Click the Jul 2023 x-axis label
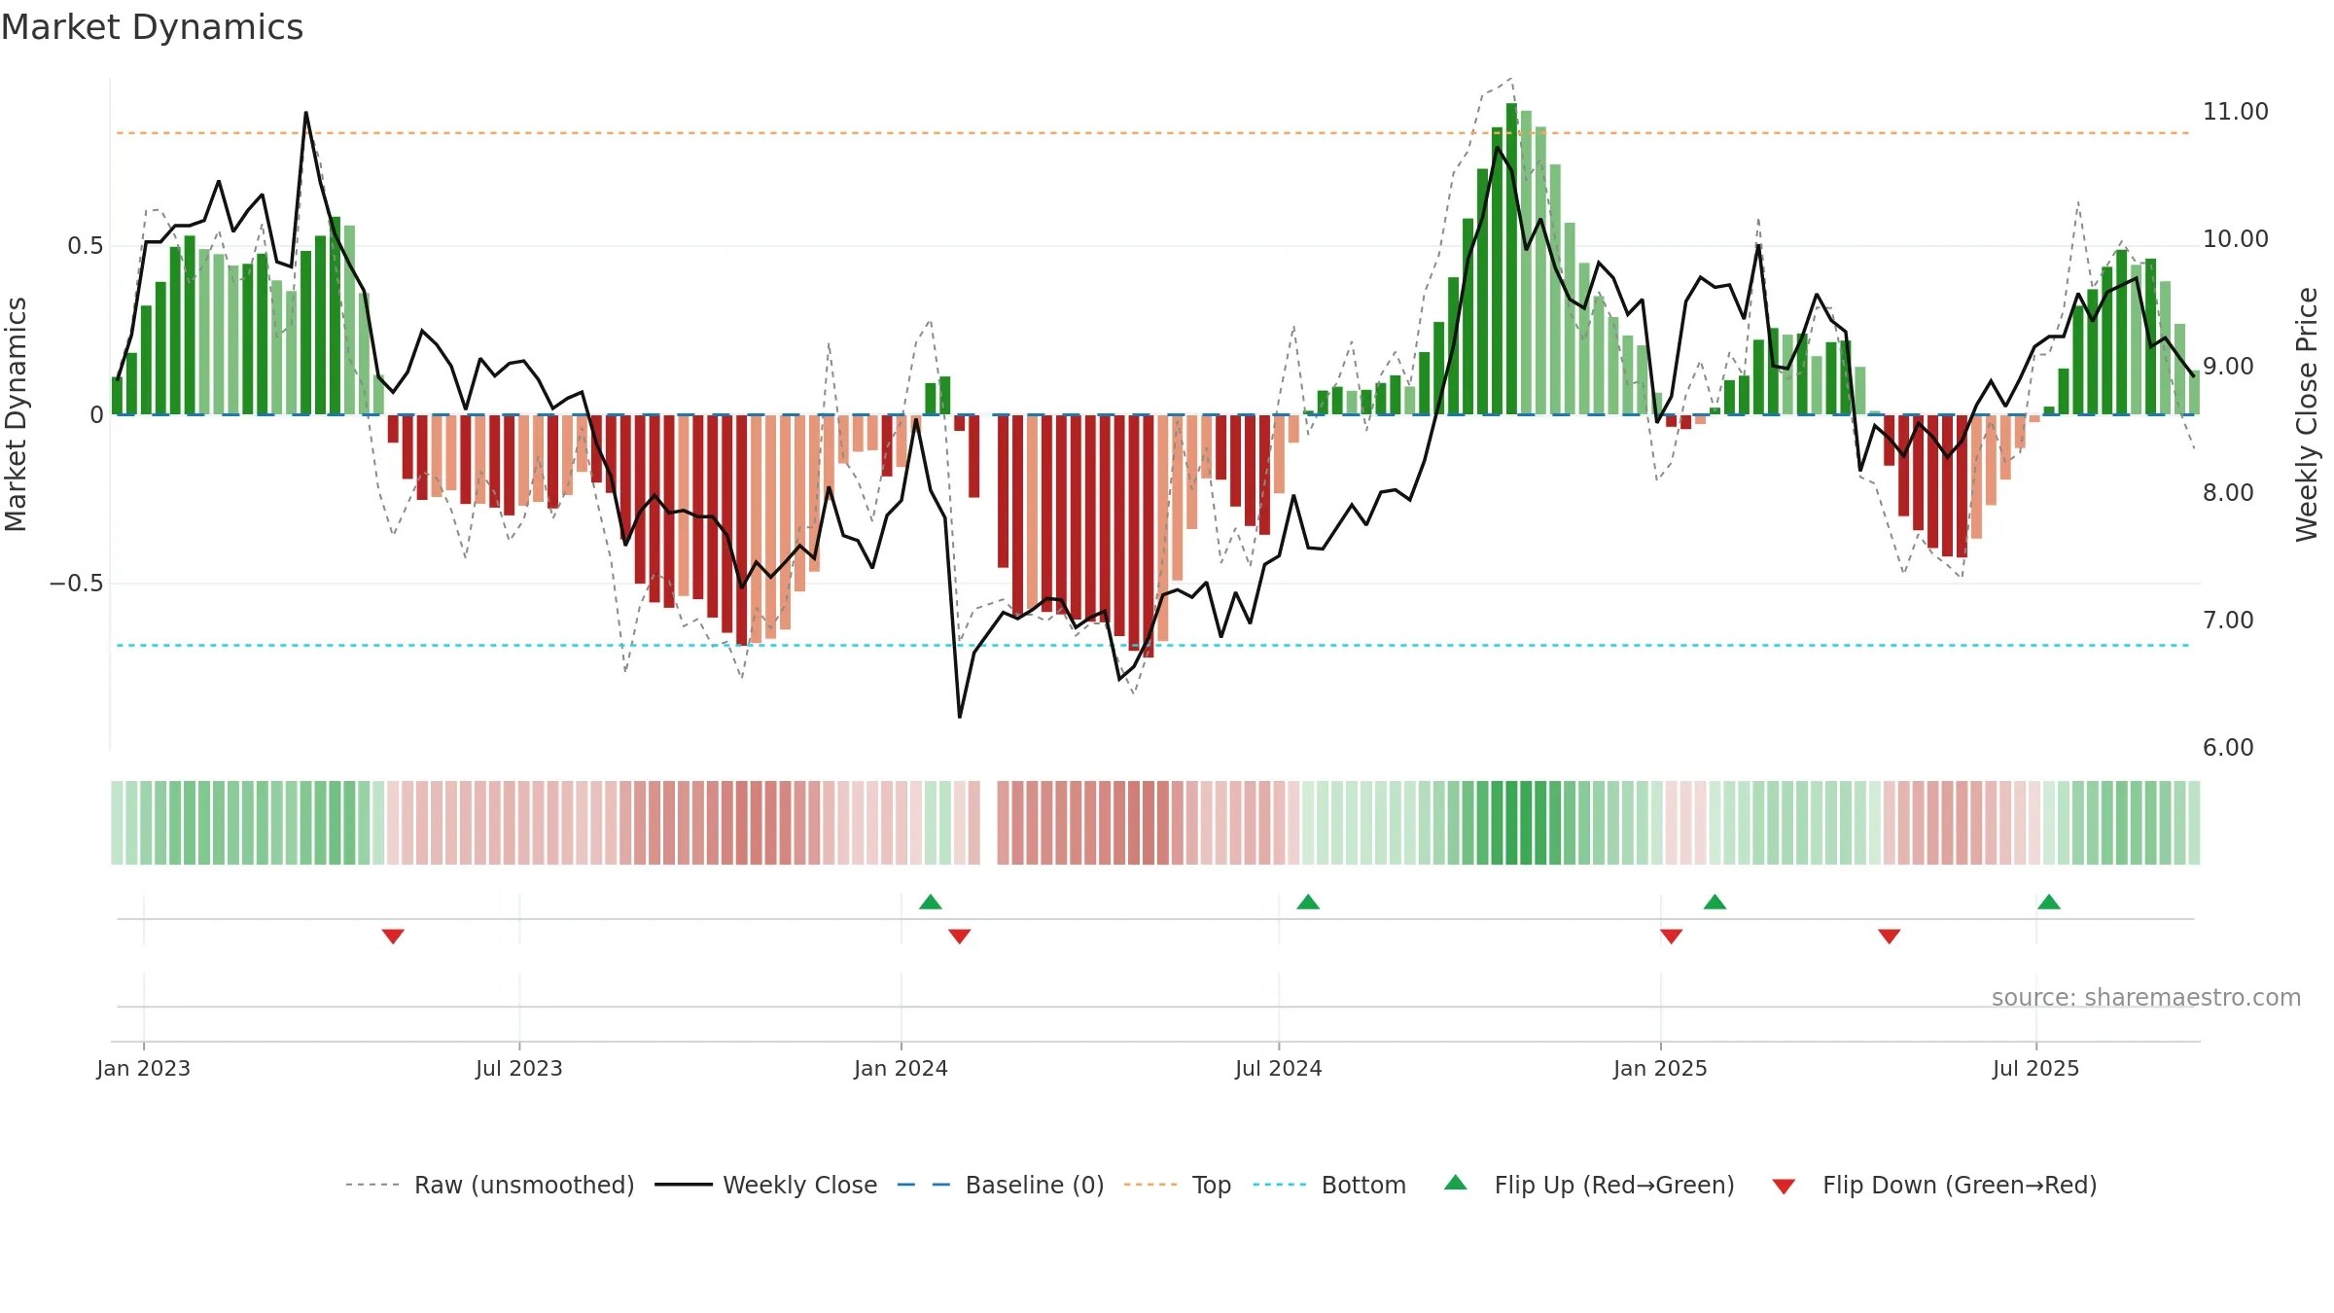 [519, 1068]
